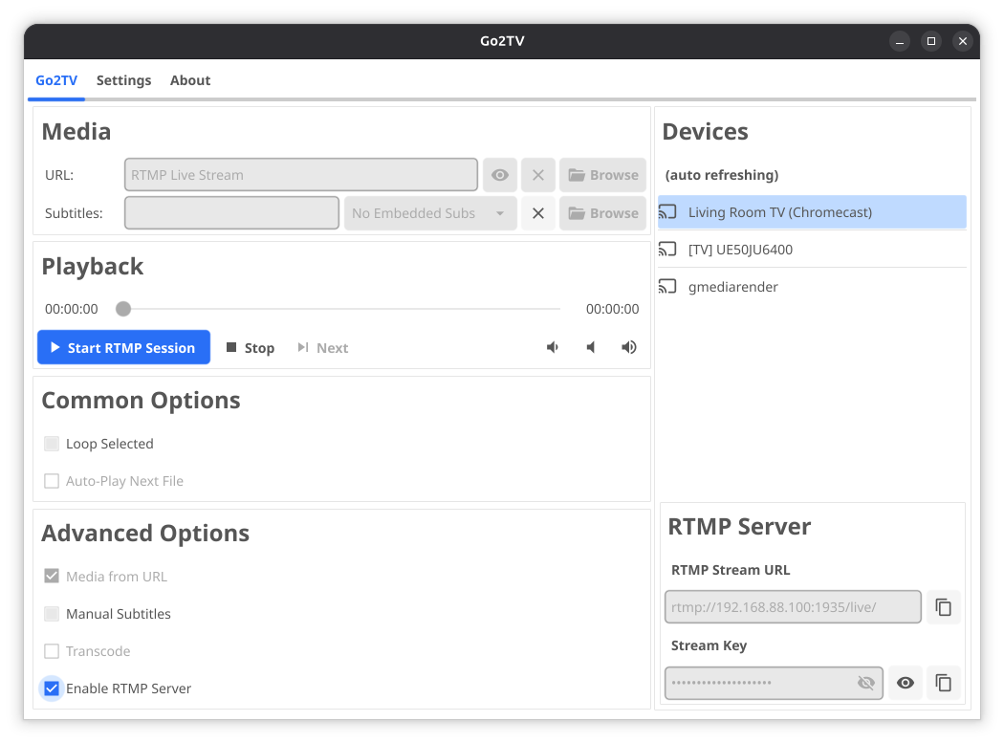Click the playback seek slider handle
The image size is (1004, 743).
[x=123, y=310]
